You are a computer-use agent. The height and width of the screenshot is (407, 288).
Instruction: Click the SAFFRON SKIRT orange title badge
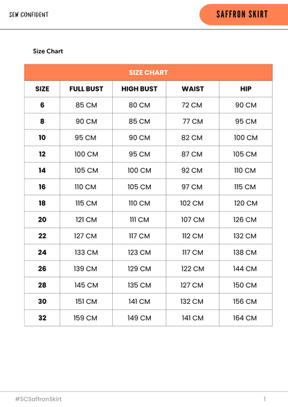pos(244,15)
